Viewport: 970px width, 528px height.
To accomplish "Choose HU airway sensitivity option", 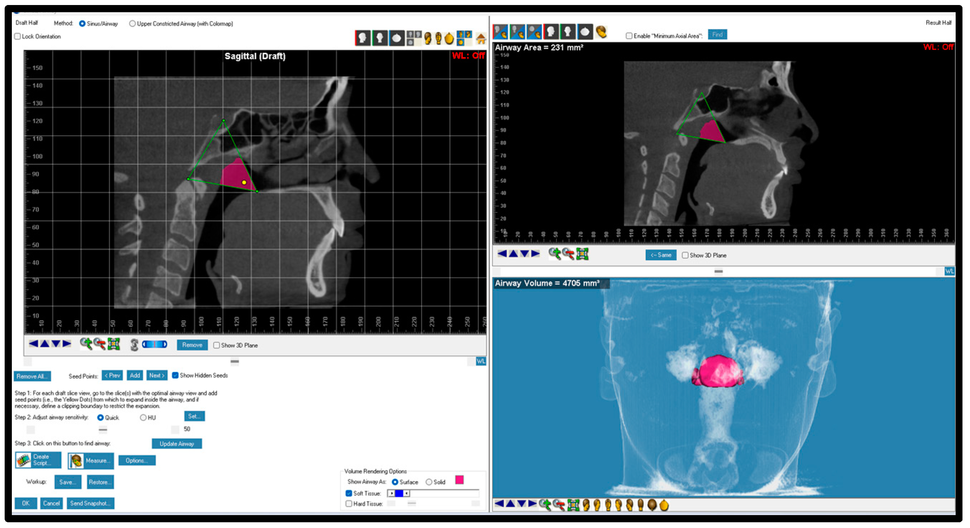I will (x=143, y=418).
